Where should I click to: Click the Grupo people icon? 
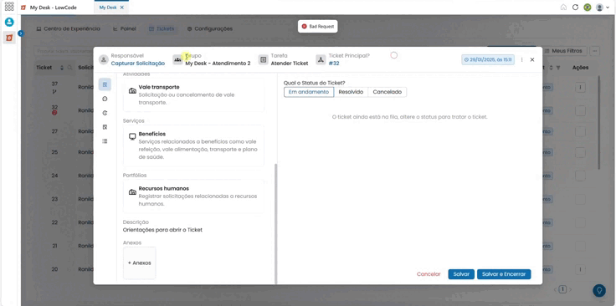[x=178, y=59]
